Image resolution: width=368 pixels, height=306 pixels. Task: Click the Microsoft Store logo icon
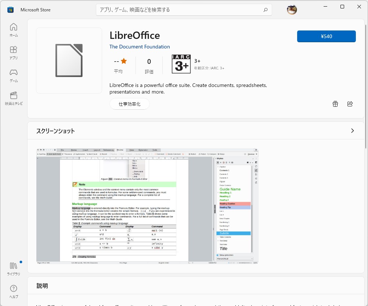click(10, 10)
